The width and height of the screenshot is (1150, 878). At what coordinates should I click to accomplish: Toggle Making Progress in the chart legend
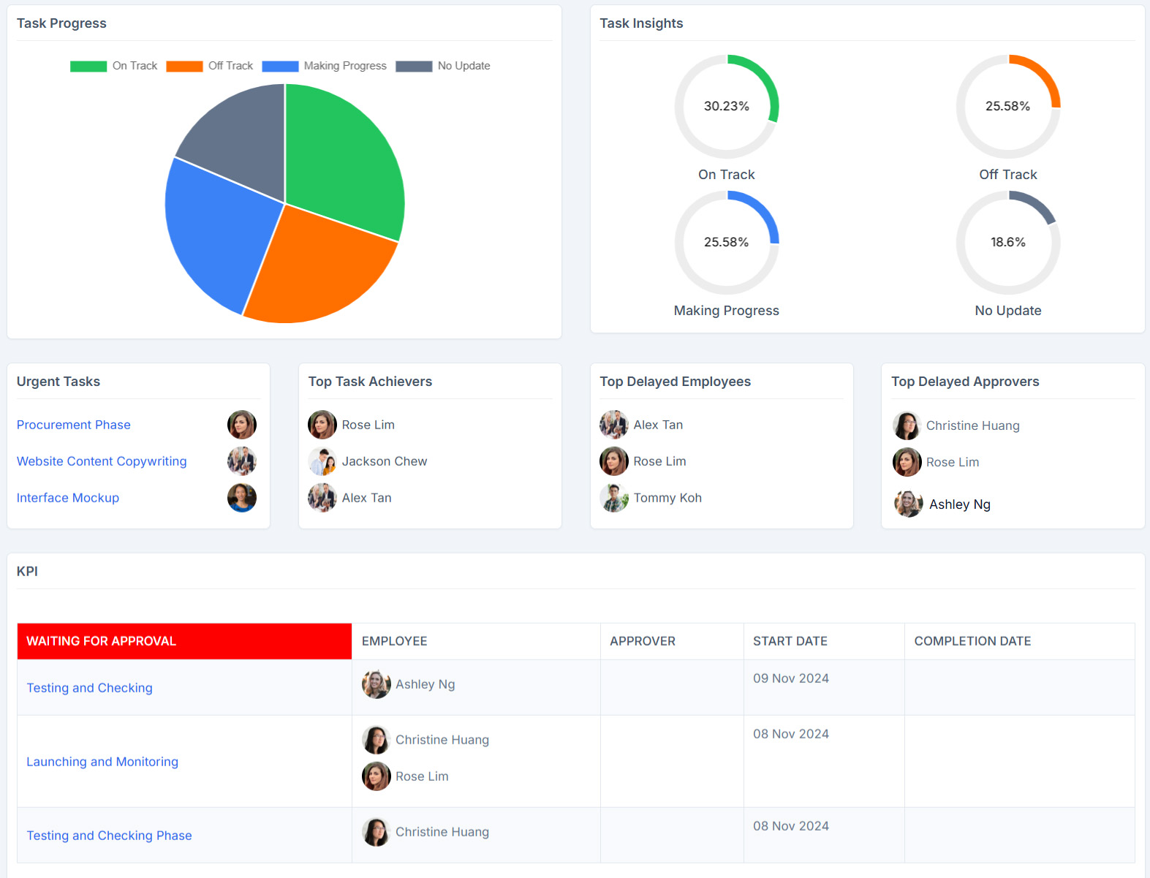pyautogui.click(x=325, y=66)
